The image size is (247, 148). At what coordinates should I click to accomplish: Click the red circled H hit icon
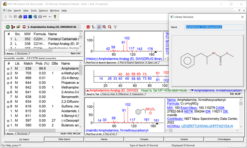(x=88, y=27)
